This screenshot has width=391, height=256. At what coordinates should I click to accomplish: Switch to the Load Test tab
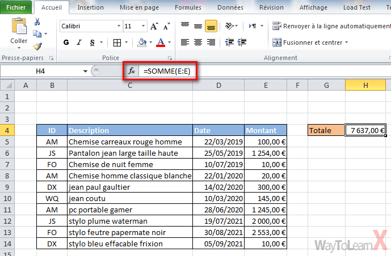(x=357, y=7)
